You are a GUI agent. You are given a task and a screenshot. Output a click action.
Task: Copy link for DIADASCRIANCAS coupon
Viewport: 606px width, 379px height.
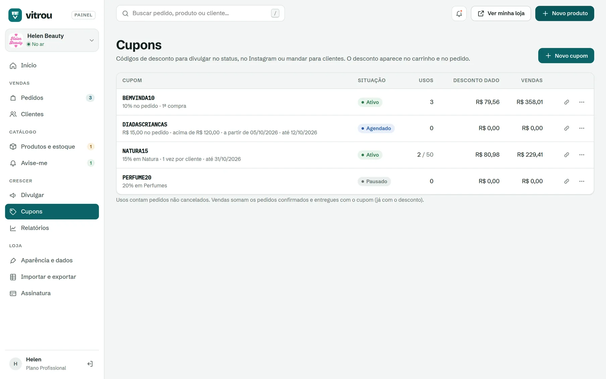pos(567,128)
